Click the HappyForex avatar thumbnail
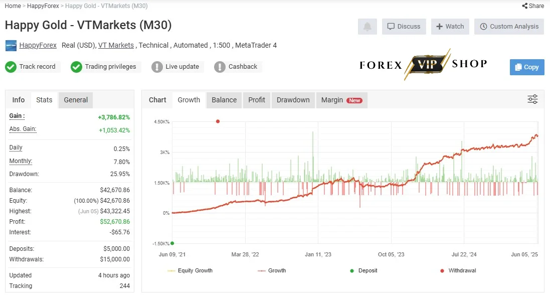The height and width of the screenshot is (297, 550). (x=11, y=46)
